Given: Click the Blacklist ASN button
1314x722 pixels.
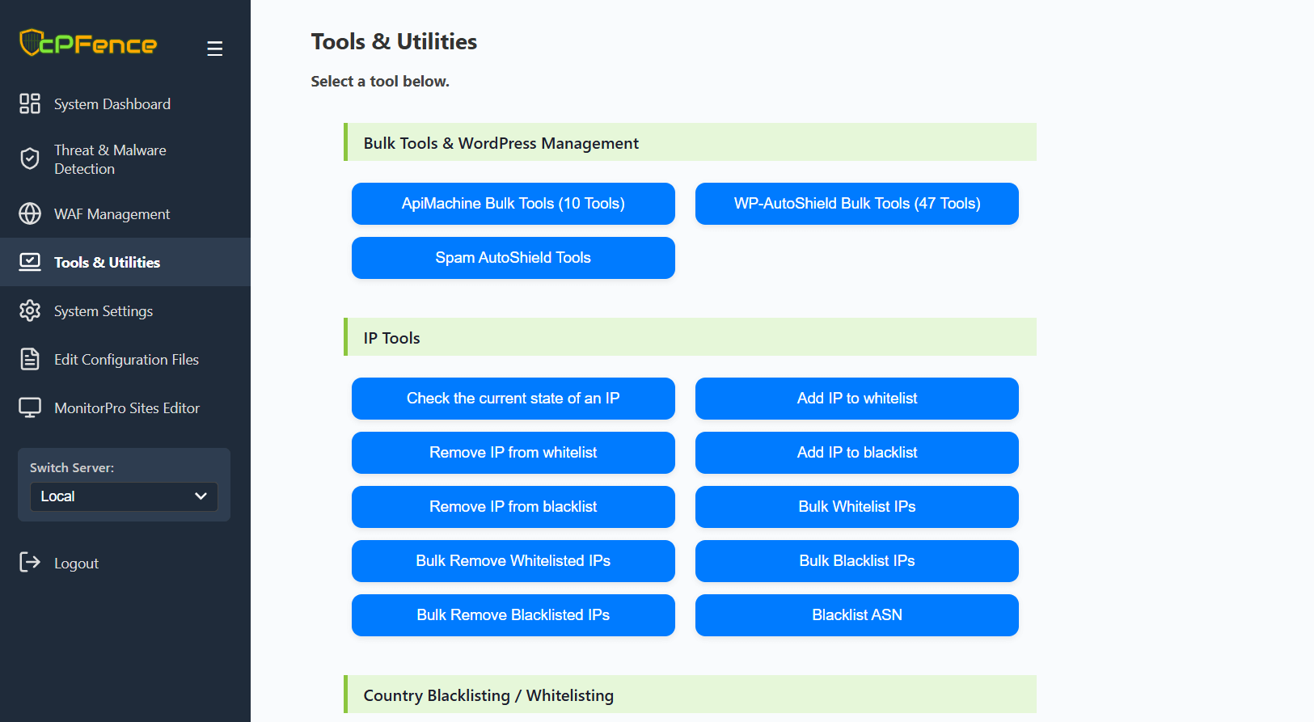Looking at the screenshot, I should point(857,615).
